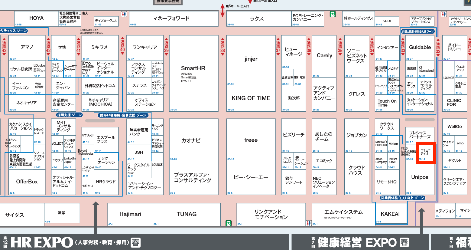471x250 pixels.
Task: Click the 外国人採用・雇用受入れゾーン label
Action: coord(418,31)
